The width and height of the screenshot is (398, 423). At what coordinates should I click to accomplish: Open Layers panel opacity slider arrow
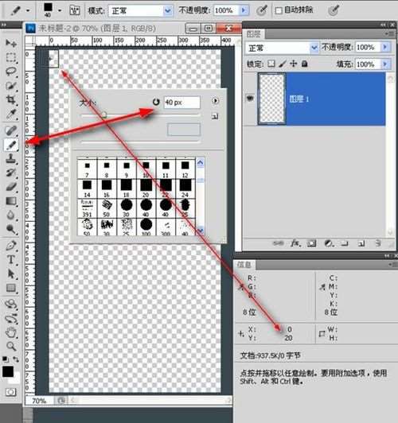385,47
